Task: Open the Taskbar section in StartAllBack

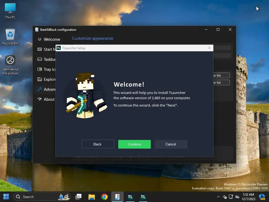Action: (46, 59)
